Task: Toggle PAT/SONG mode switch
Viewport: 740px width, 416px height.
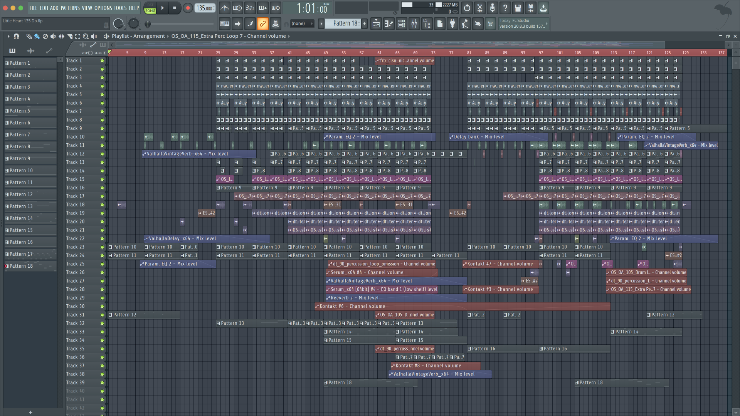Action: [150, 8]
